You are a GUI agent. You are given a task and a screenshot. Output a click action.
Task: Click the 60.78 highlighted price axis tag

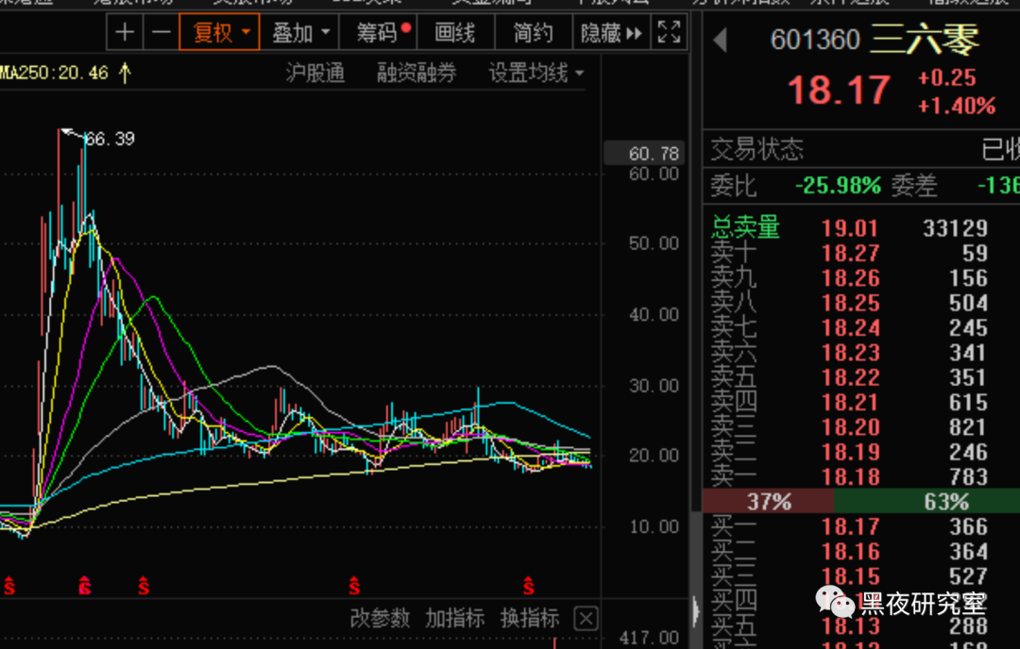(x=645, y=154)
